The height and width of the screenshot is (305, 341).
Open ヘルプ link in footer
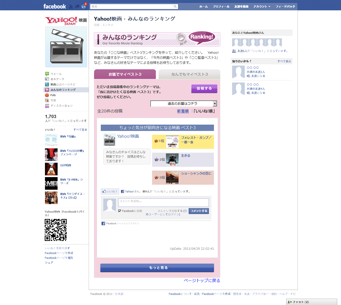(283, 294)
